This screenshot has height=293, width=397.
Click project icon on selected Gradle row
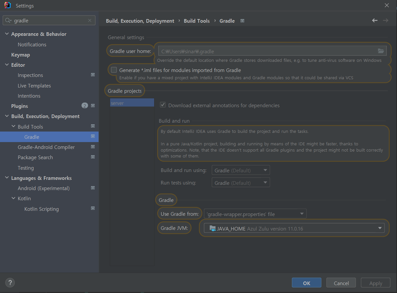[93, 137]
